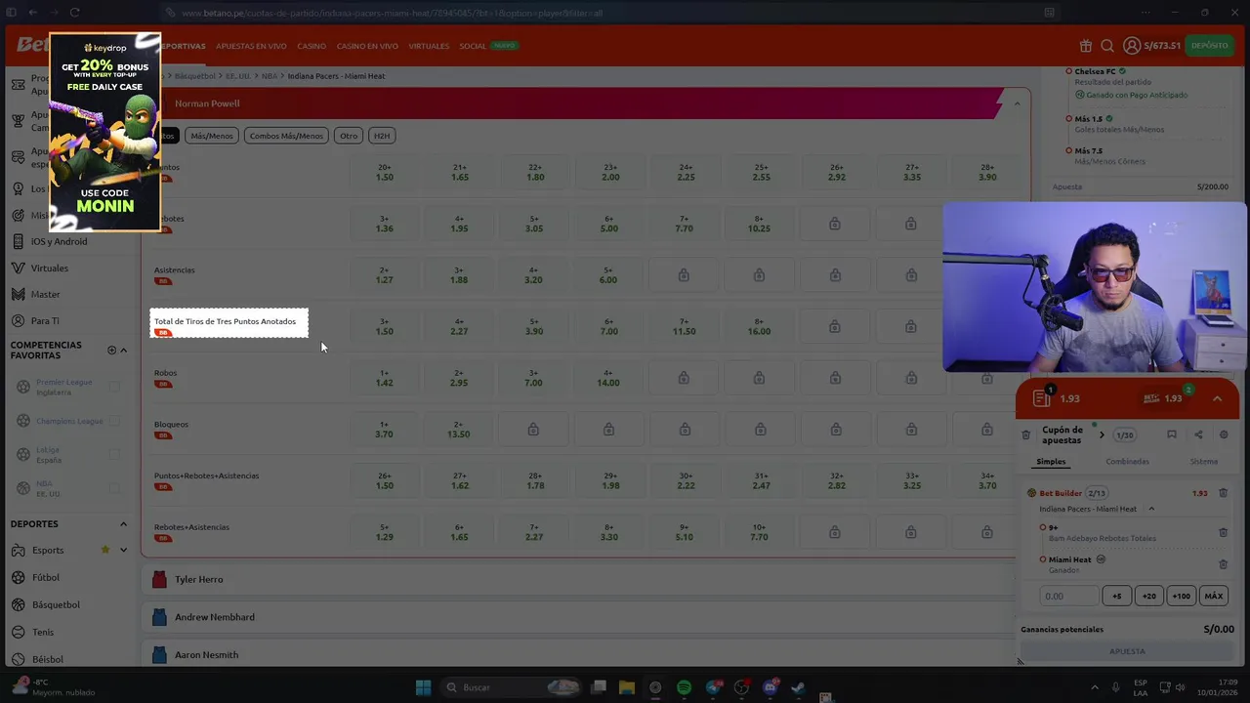Click the Master sidebar icon
Image resolution: width=1250 pixels, height=703 pixels.
tap(18, 294)
